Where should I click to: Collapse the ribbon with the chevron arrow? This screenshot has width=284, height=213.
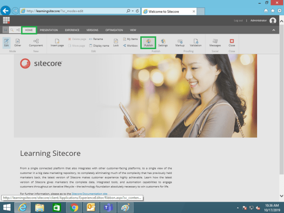click(x=274, y=30)
